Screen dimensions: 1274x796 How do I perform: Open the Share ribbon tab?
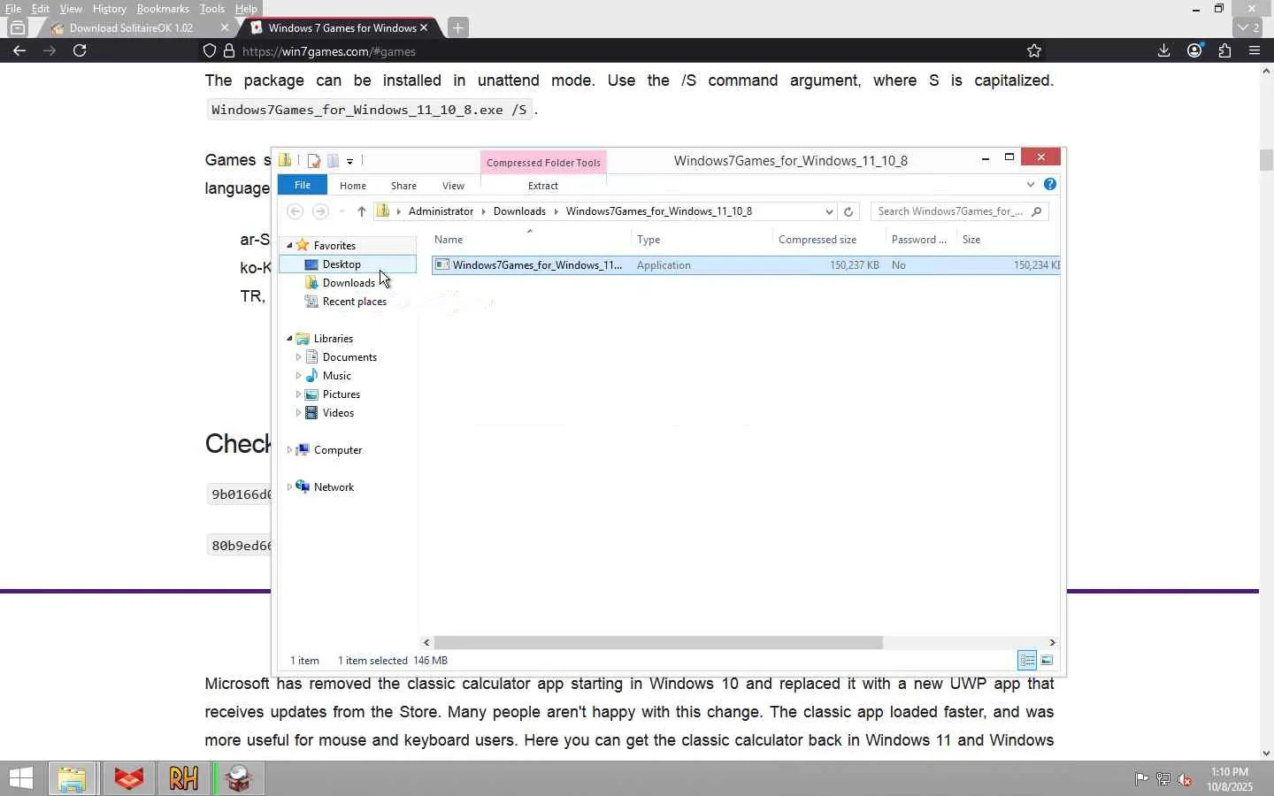[x=403, y=186]
